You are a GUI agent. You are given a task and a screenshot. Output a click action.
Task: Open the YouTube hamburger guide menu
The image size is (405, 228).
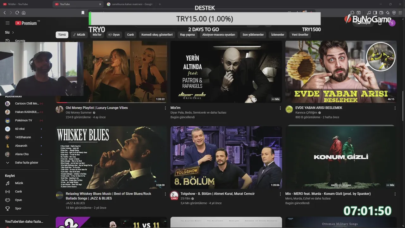[x=8, y=23]
